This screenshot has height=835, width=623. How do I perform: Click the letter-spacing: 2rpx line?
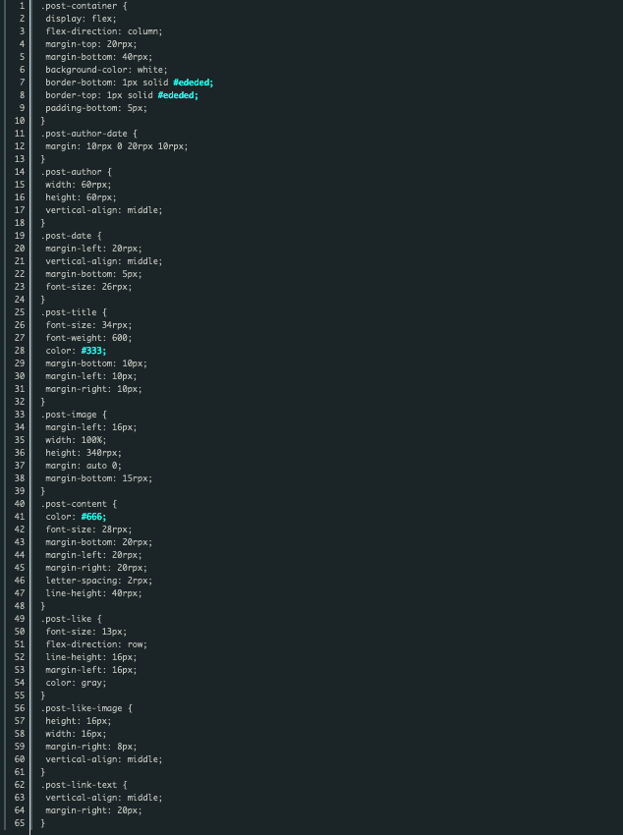tap(99, 581)
